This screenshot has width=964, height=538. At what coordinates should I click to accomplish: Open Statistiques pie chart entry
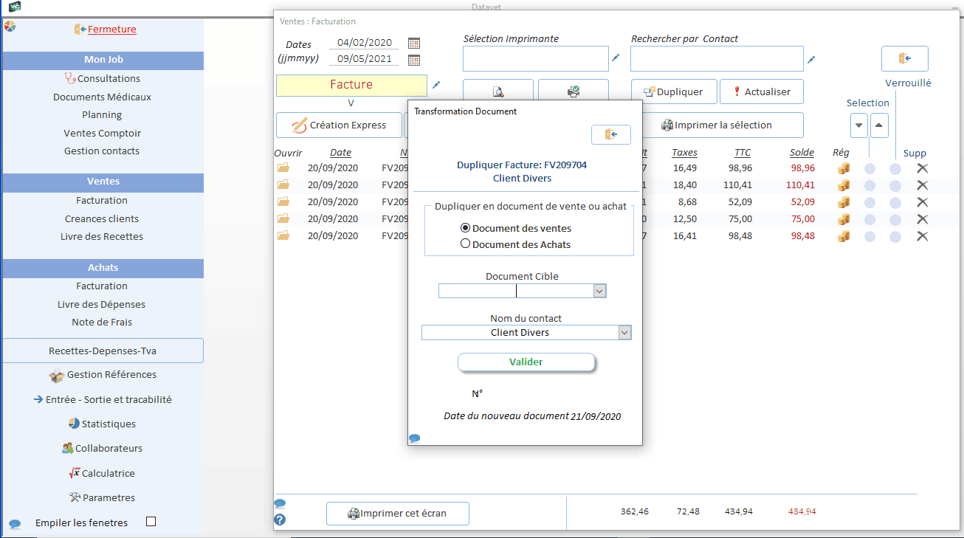click(x=102, y=424)
